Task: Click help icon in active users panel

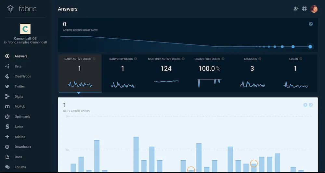Action: (311, 24)
